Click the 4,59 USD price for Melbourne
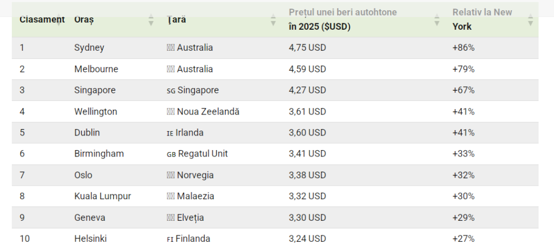This screenshot has width=554, height=251. pyautogui.click(x=307, y=69)
